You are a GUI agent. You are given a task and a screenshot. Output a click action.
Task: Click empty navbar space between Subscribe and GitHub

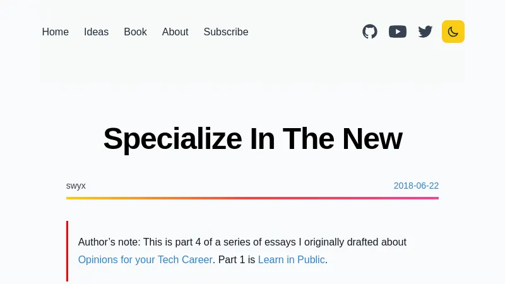coord(303,32)
